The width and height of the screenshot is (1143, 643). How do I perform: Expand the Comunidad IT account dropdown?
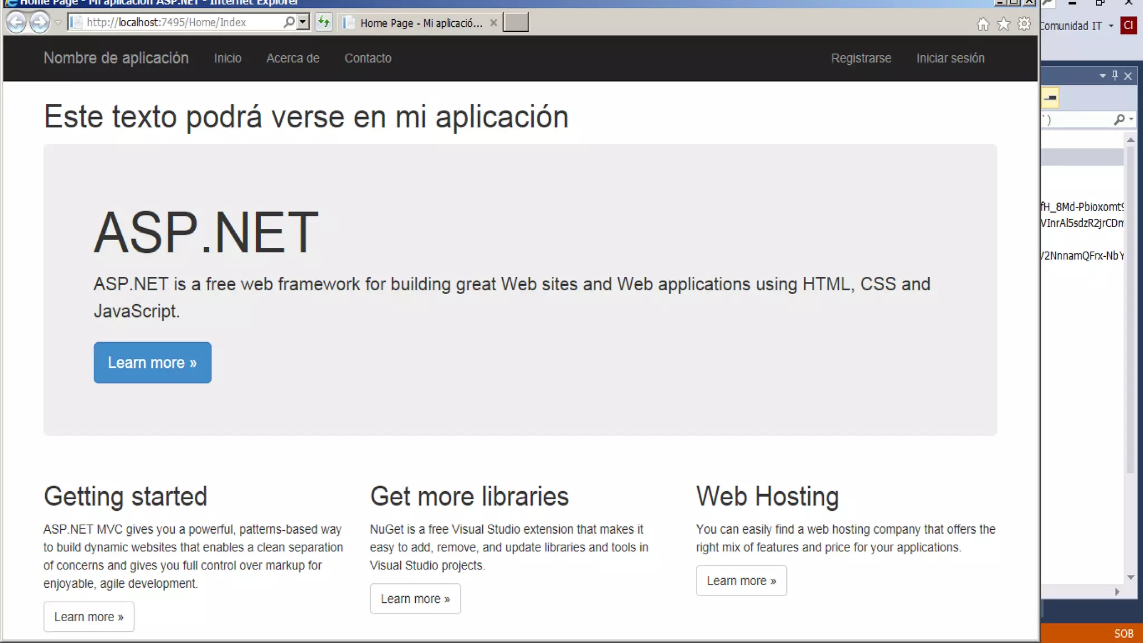[1111, 26]
